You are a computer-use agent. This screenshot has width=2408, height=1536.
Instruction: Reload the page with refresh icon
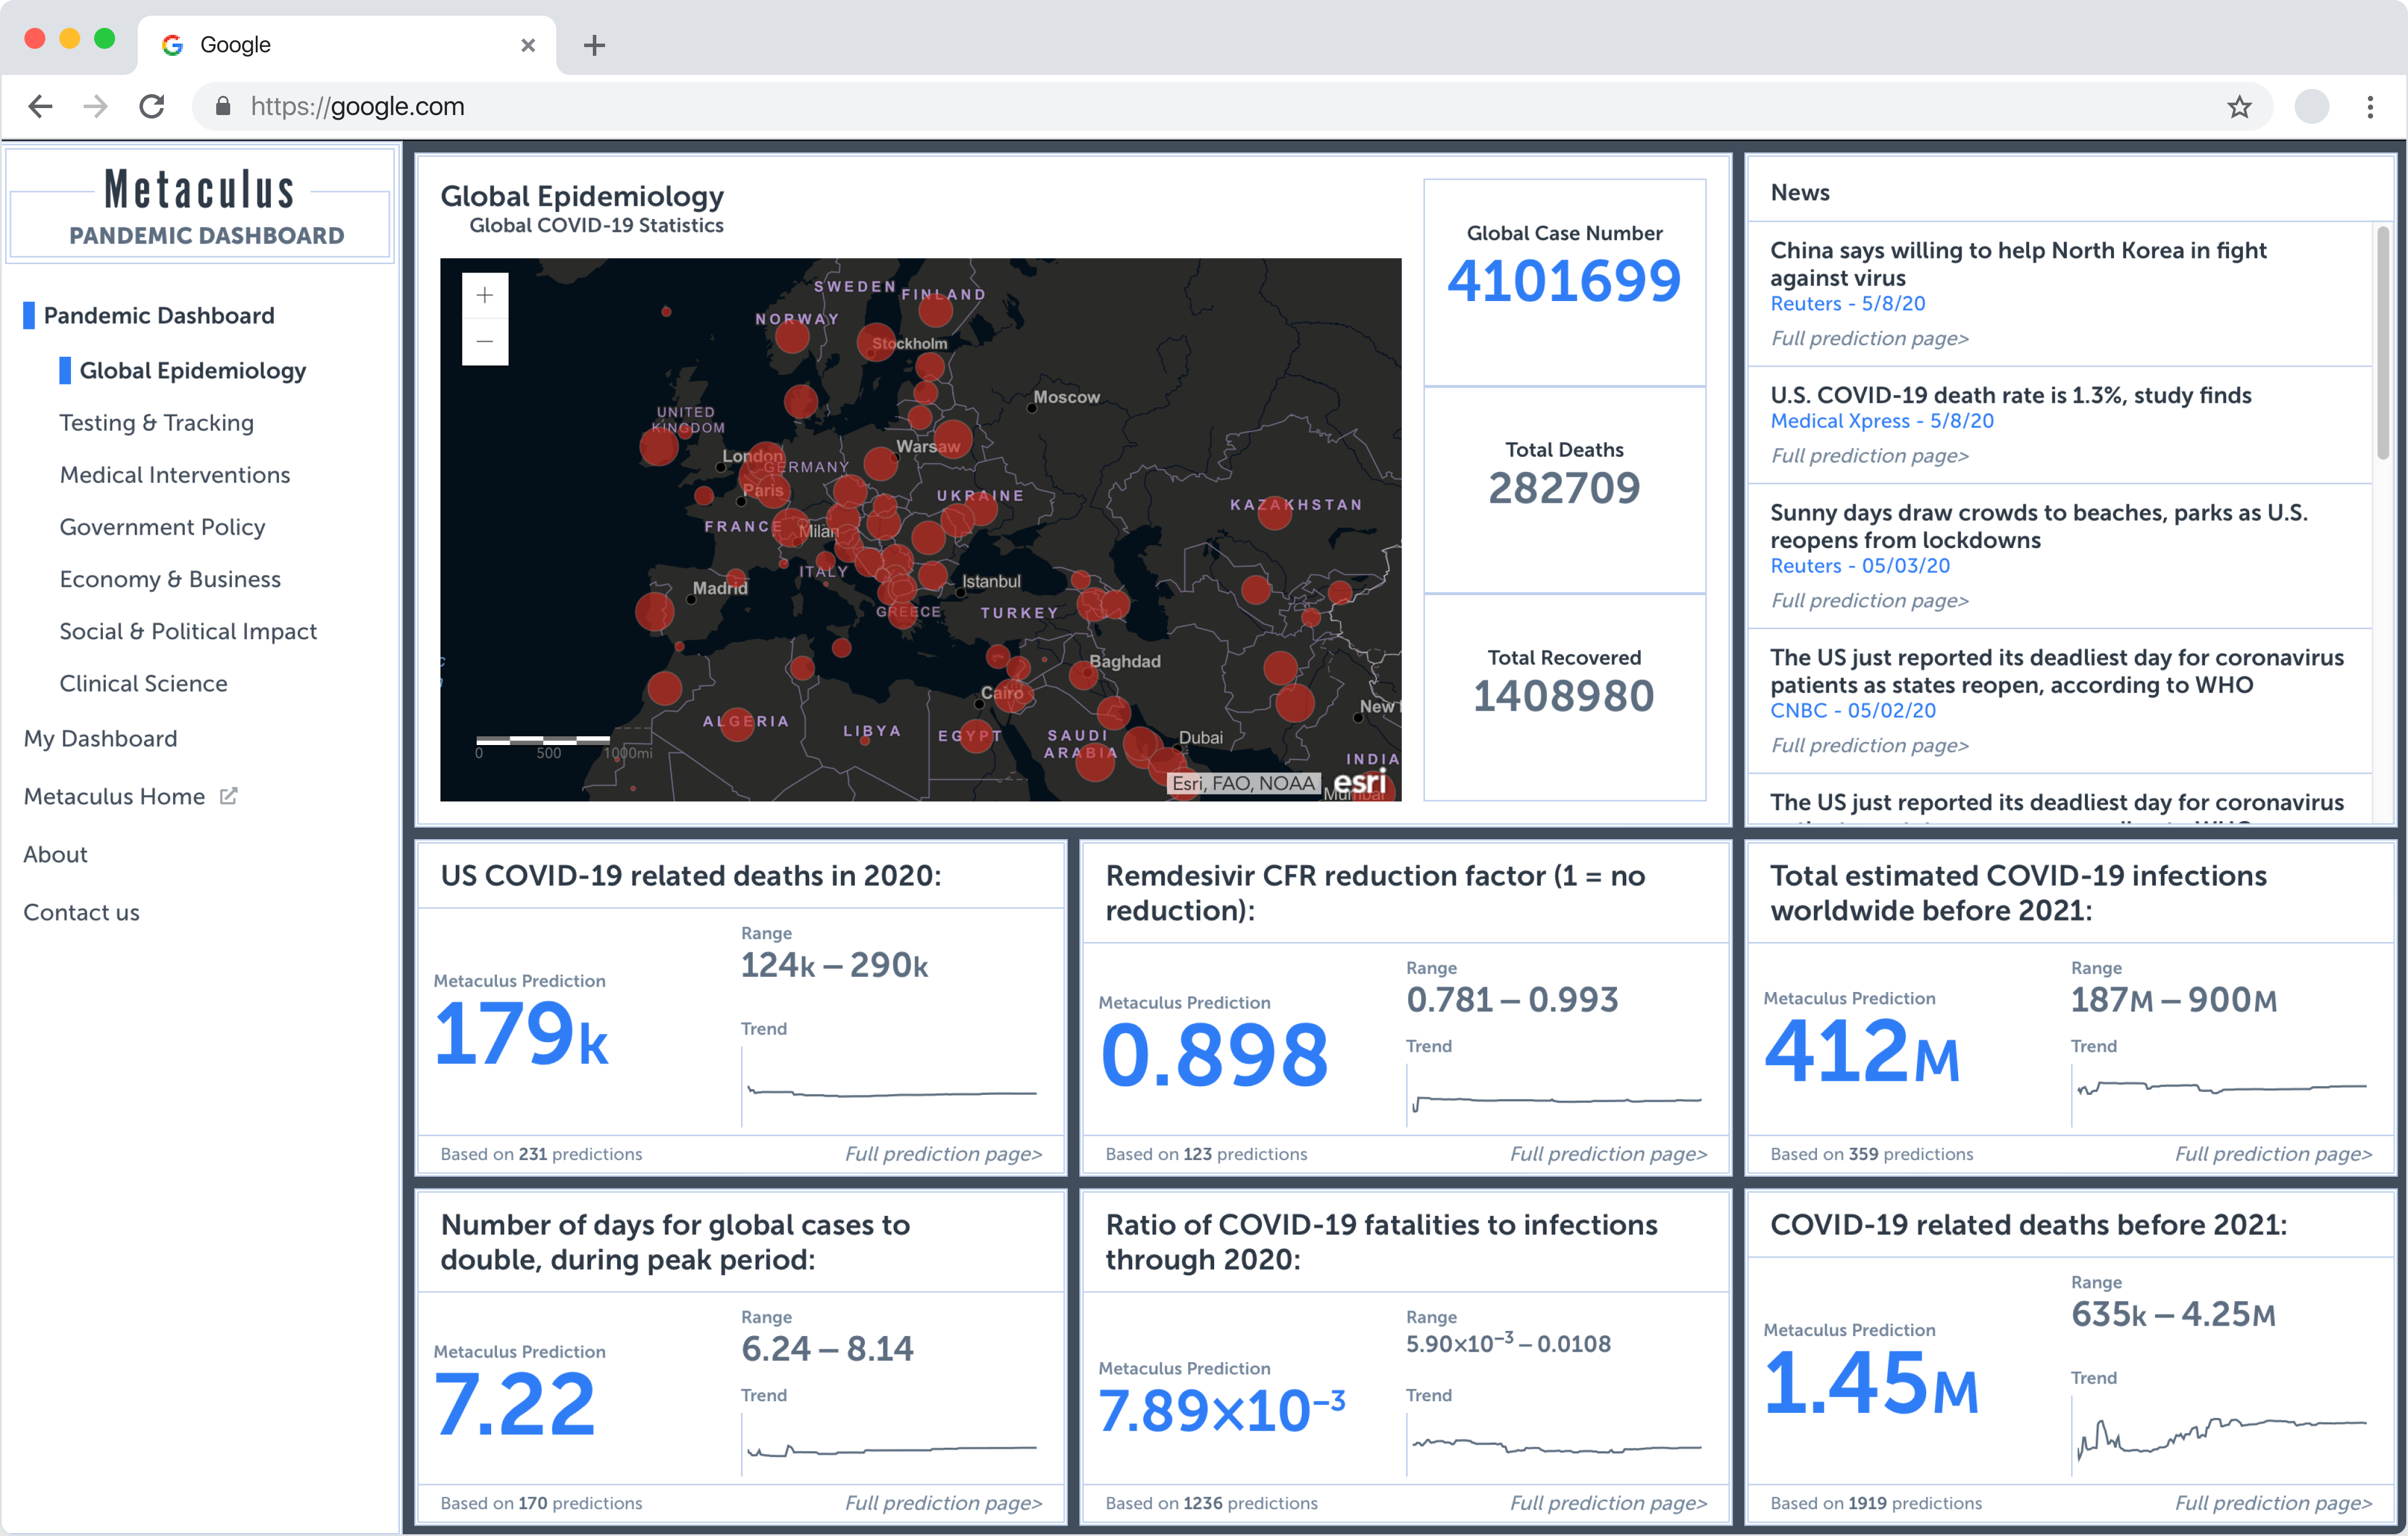coord(152,106)
